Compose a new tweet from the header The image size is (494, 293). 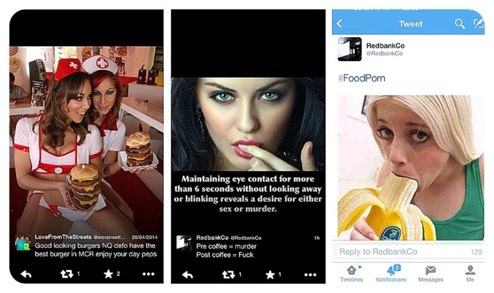[x=479, y=24]
